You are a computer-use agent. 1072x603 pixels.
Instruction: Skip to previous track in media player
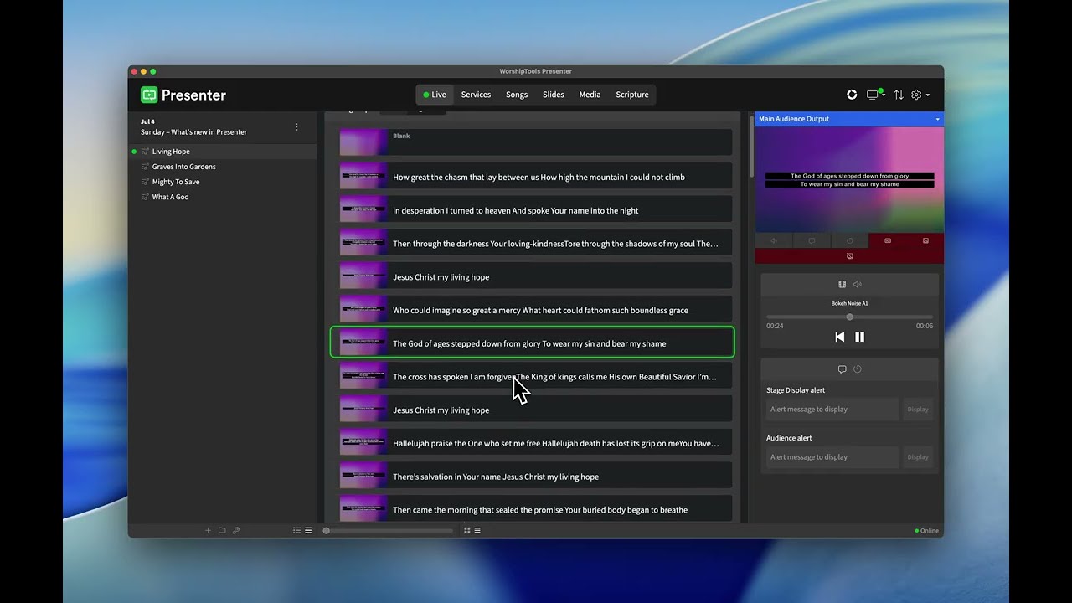(x=839, y=337)
